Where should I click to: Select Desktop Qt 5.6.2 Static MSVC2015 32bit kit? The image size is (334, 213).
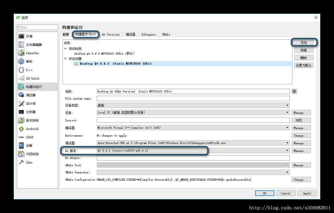[x=116, y=64]
